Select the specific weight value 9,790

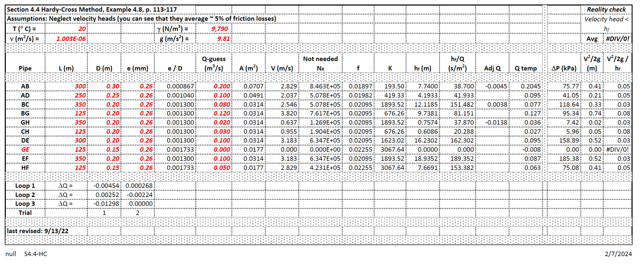coord(220,29)
